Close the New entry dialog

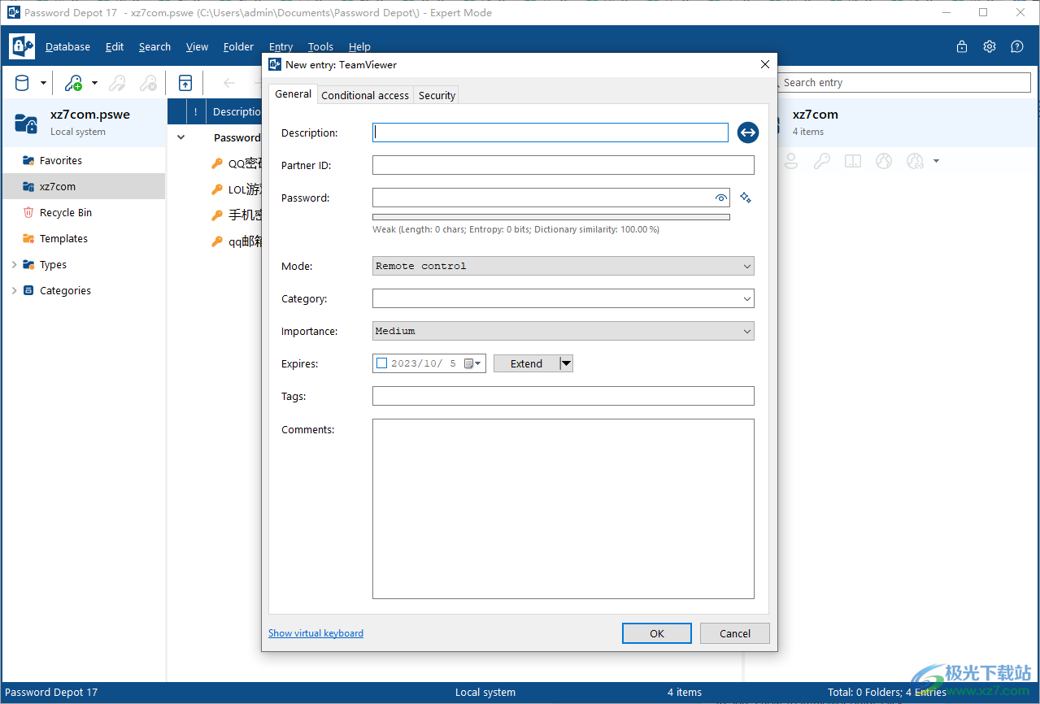[x=764, y=64]
